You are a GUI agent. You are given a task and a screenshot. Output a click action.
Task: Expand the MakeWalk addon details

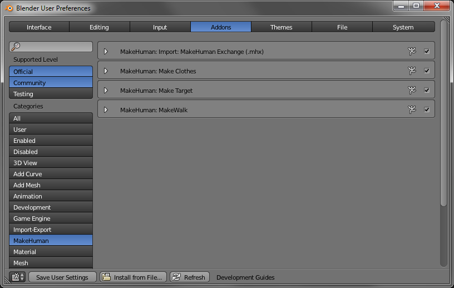pos(106,110)
